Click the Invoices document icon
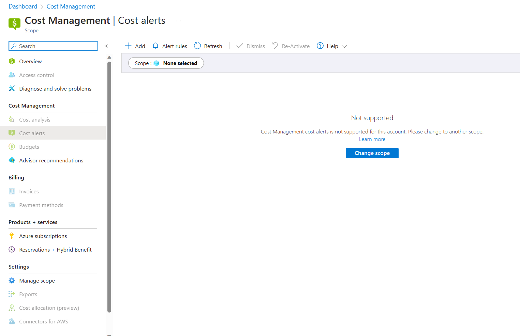 click(x=12, y=191)
